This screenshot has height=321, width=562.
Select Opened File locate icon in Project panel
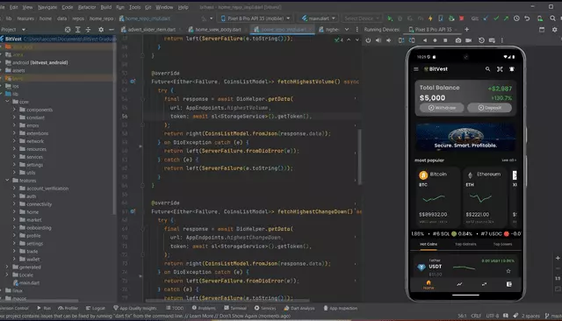pos(68,29)
